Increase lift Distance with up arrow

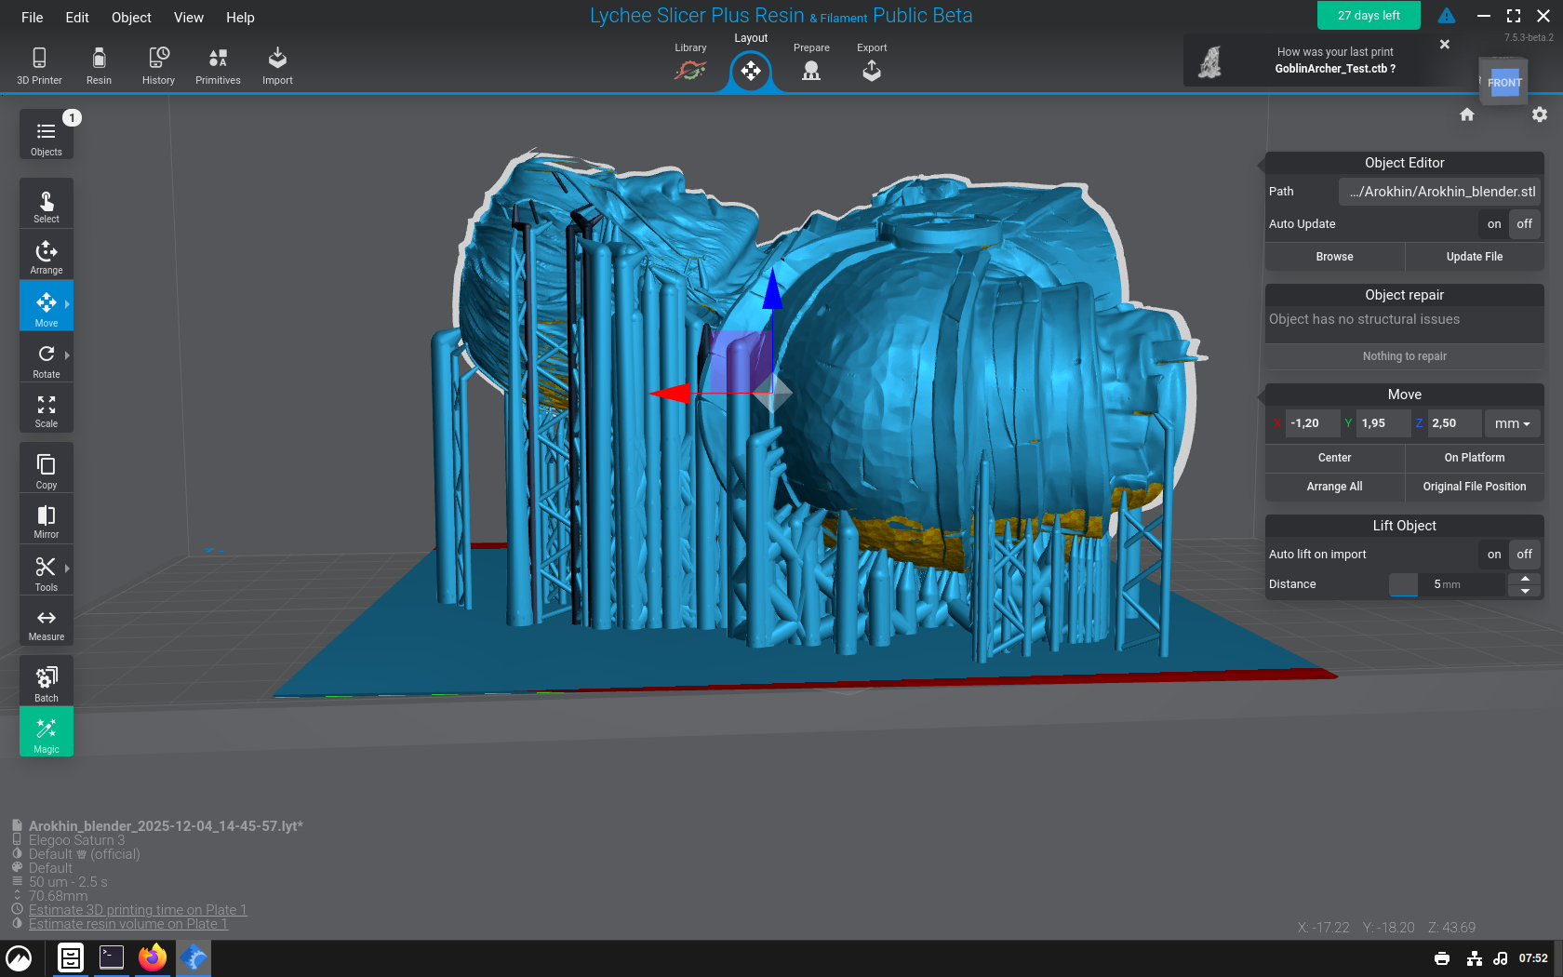tap(1525, 579)
